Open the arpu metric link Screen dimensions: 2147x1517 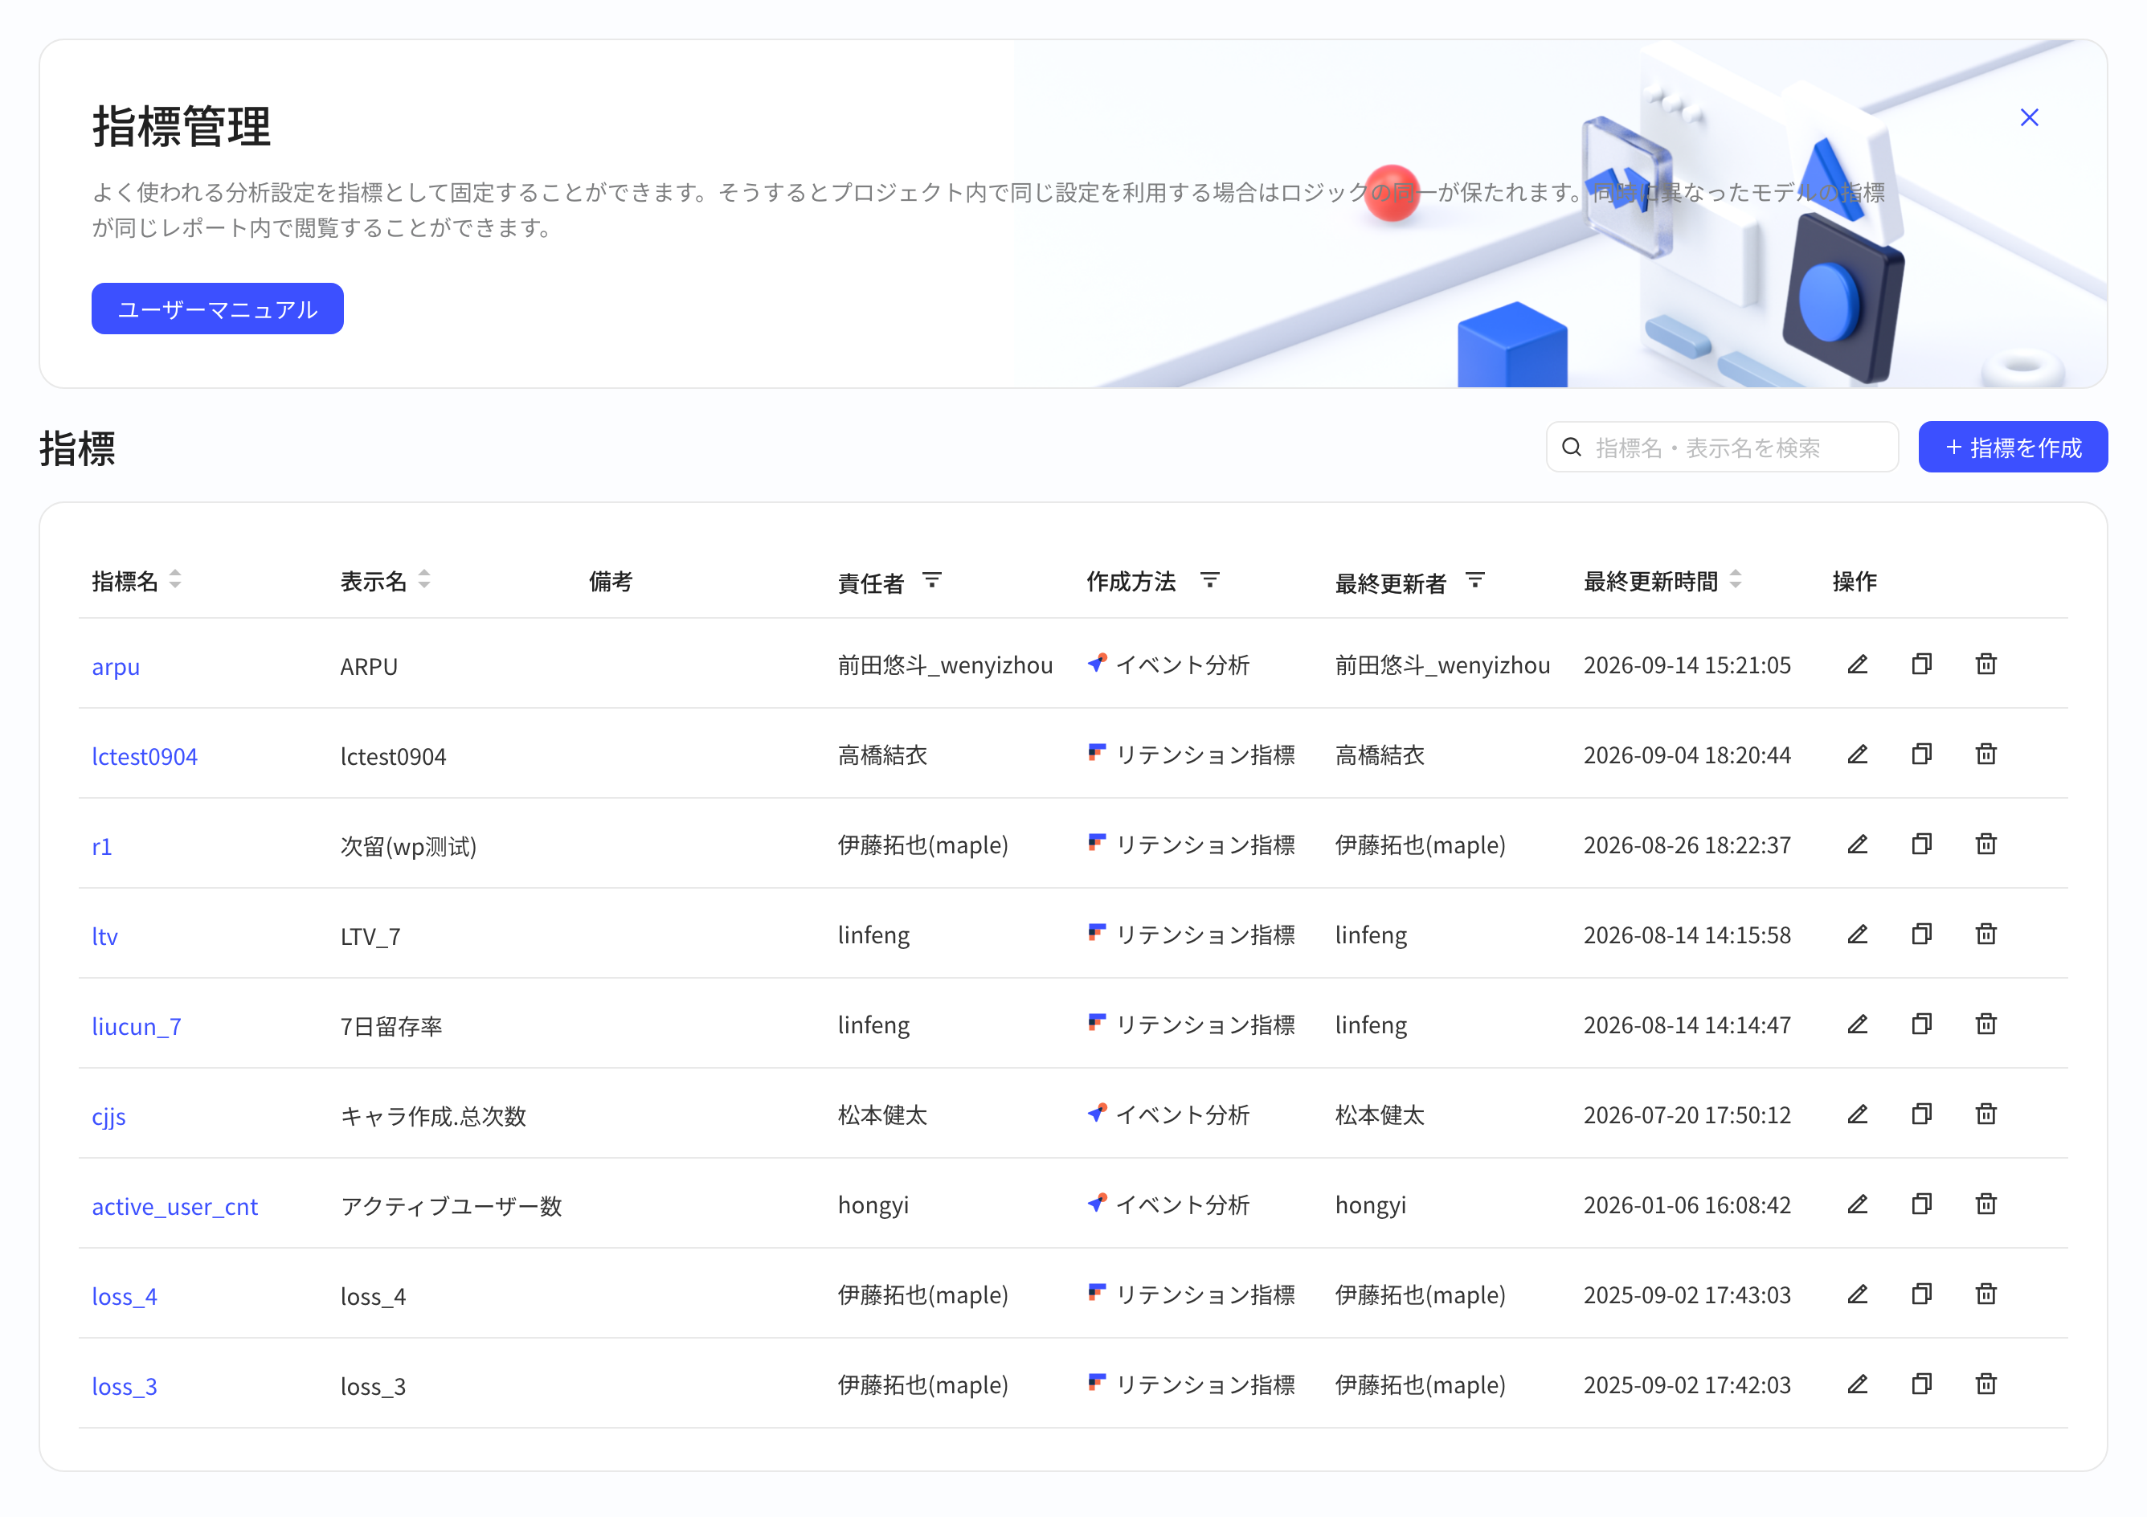(x=116, y=667)
